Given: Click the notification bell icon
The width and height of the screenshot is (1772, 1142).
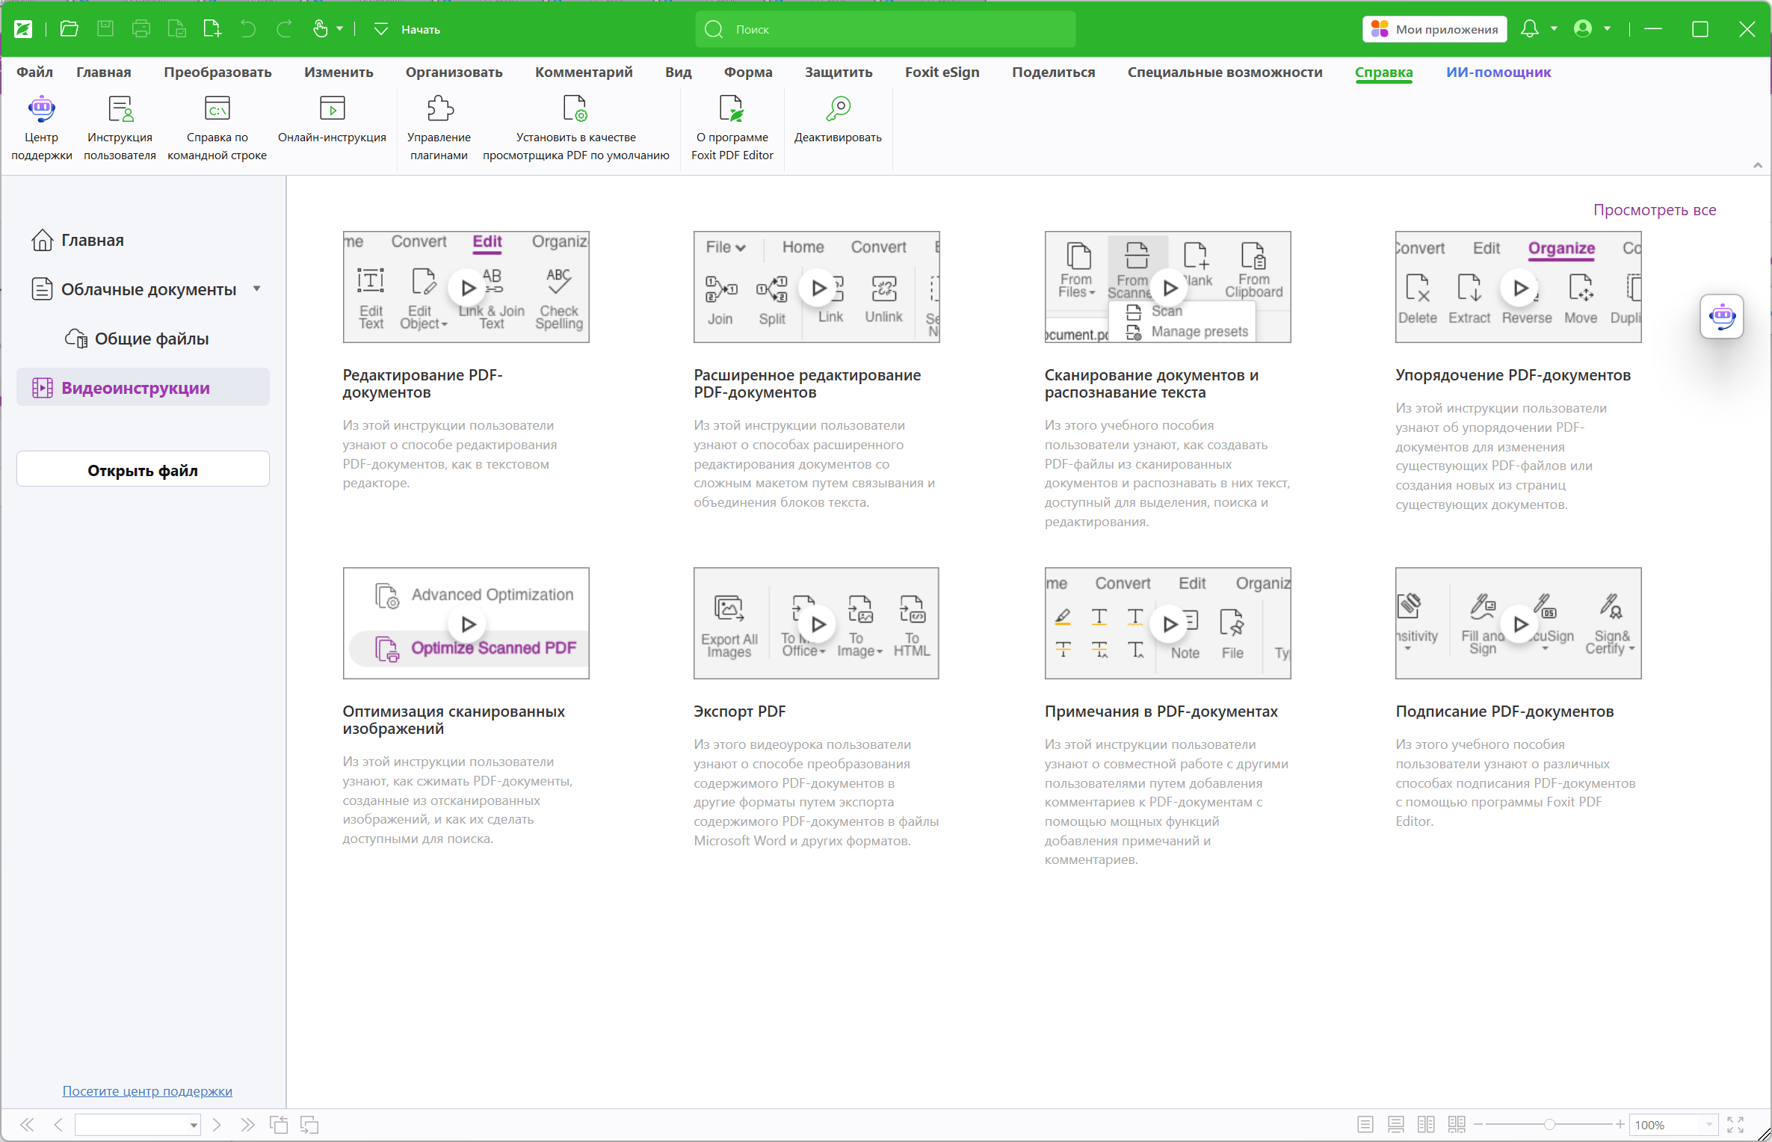Looking at the screenshot, I should coord(1529,29).
